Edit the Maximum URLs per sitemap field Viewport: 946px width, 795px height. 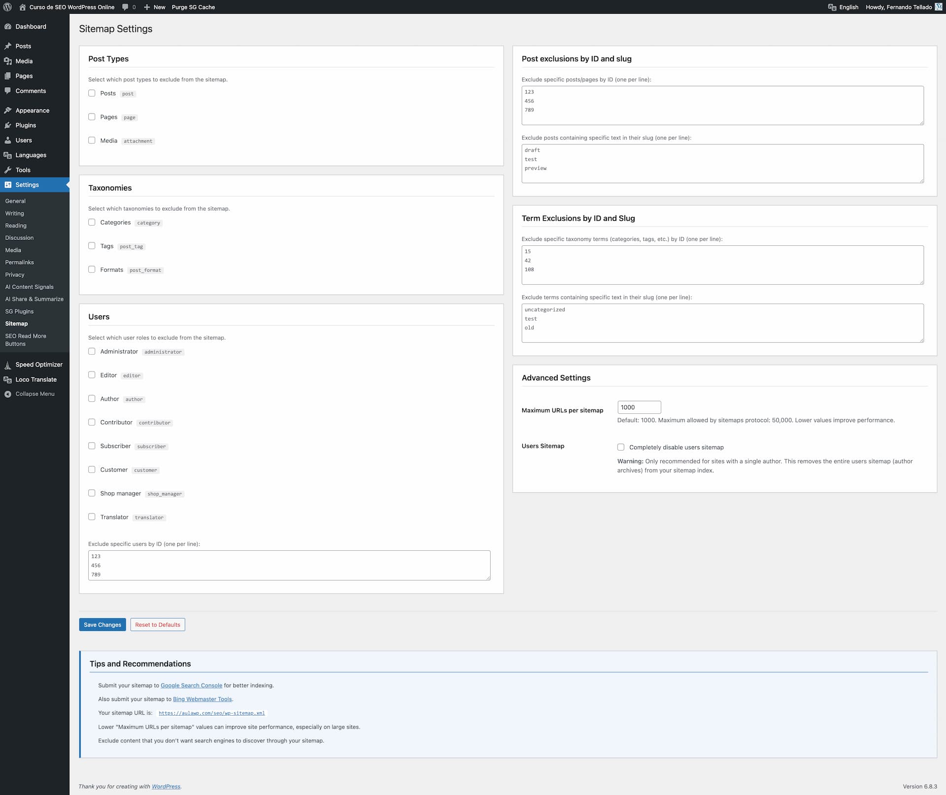(x=639, y=407)
